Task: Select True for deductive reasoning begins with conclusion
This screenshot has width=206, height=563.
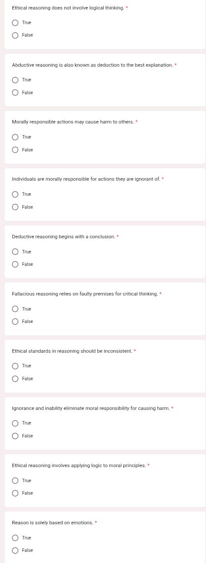Action: click(x=15, y=252)
